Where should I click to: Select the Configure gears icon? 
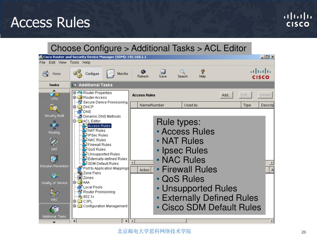click(77, 73)
